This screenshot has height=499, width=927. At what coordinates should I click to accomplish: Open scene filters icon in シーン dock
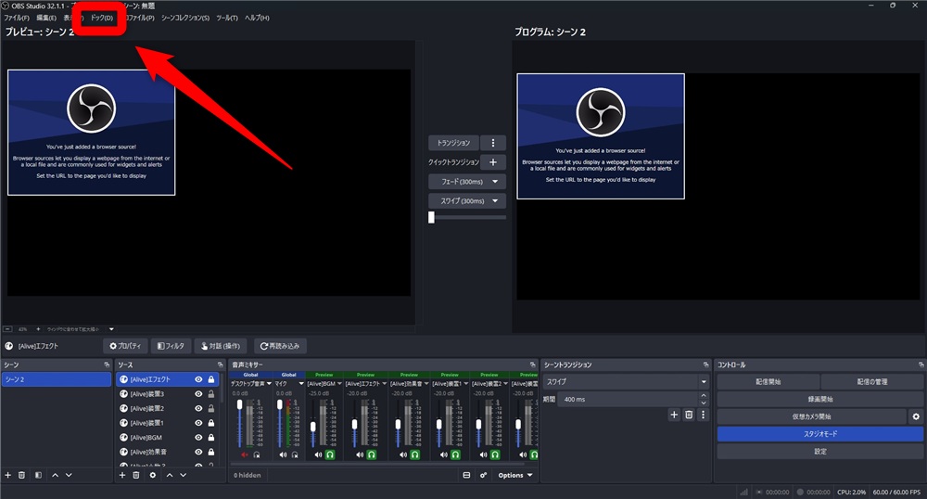38,475
